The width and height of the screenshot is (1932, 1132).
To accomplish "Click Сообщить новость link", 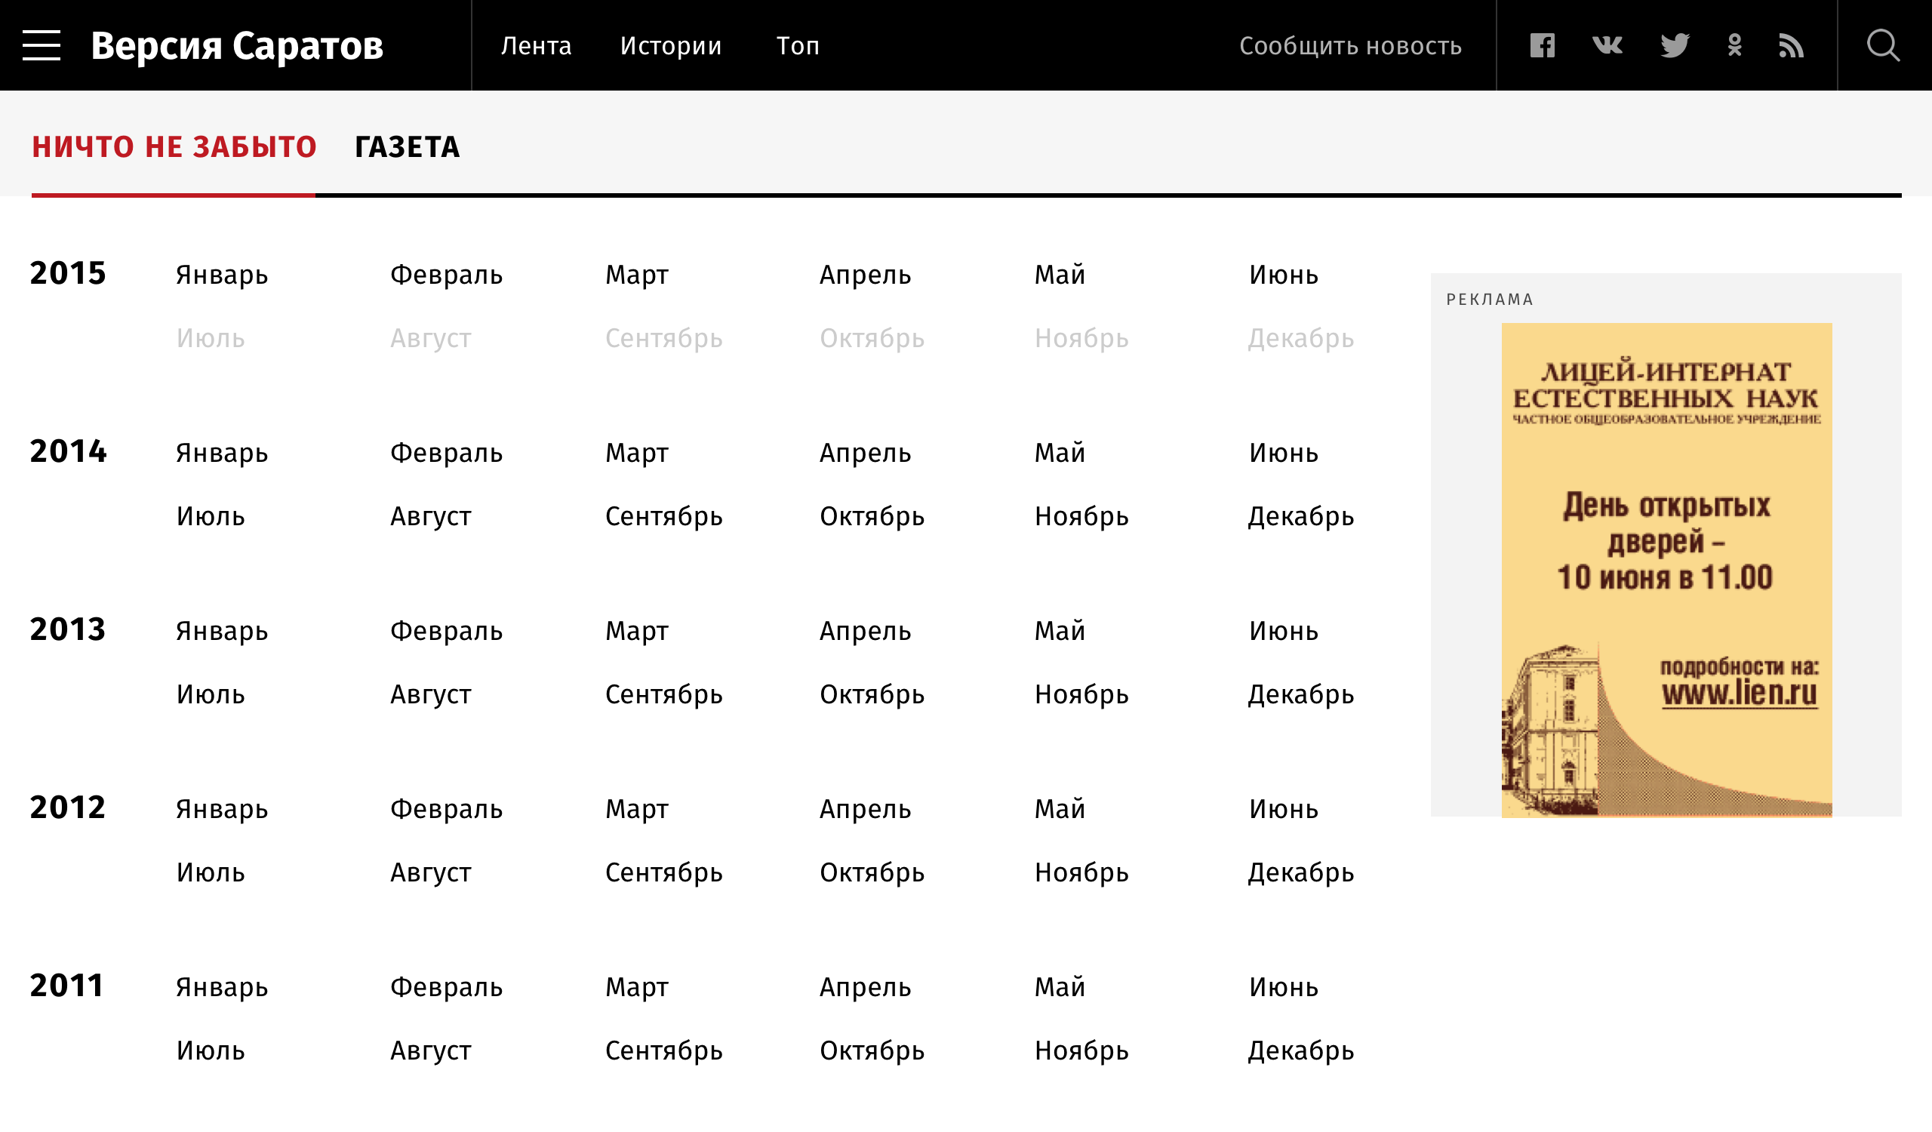I will (x=1350, y=46).
